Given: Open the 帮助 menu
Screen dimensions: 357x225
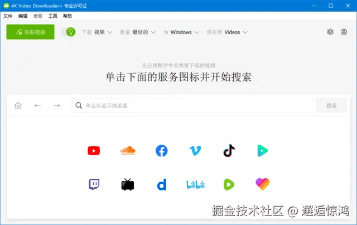Looking at the screenshot, I should point(67,16).
